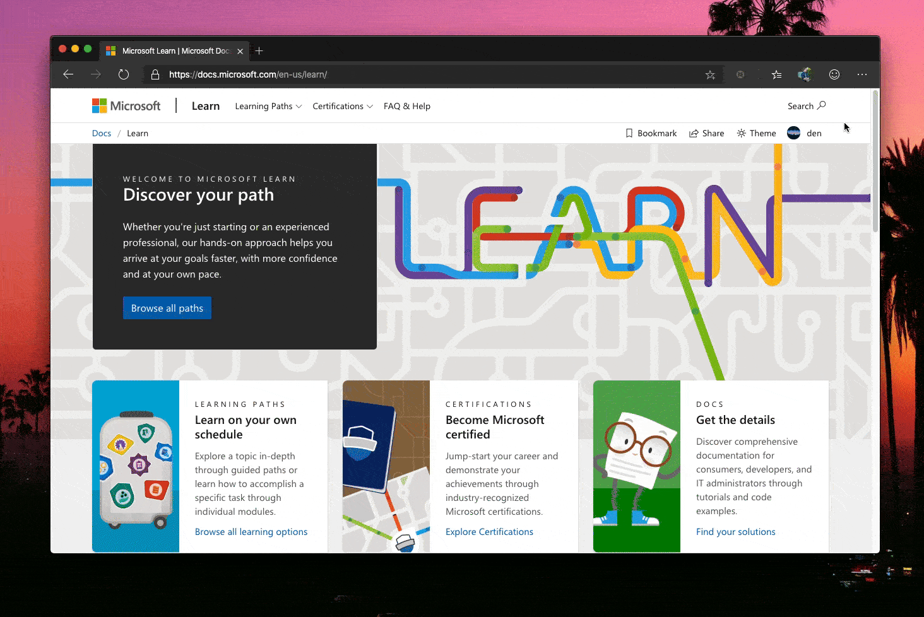This screenshot has height=617, width=924.
Task: Click the Learn site title
Action: pos(206,106)
